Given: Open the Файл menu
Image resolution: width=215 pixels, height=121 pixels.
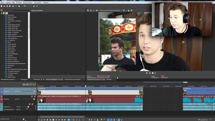Looking at the screenshot, I should coord(2,2).
